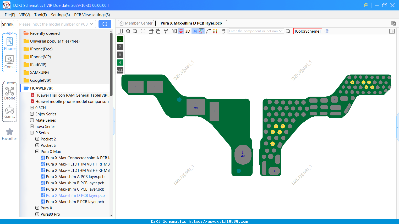Screen dimensions: 399x224
Task: Open the Tool(T) menu
Action: point(41,15)
